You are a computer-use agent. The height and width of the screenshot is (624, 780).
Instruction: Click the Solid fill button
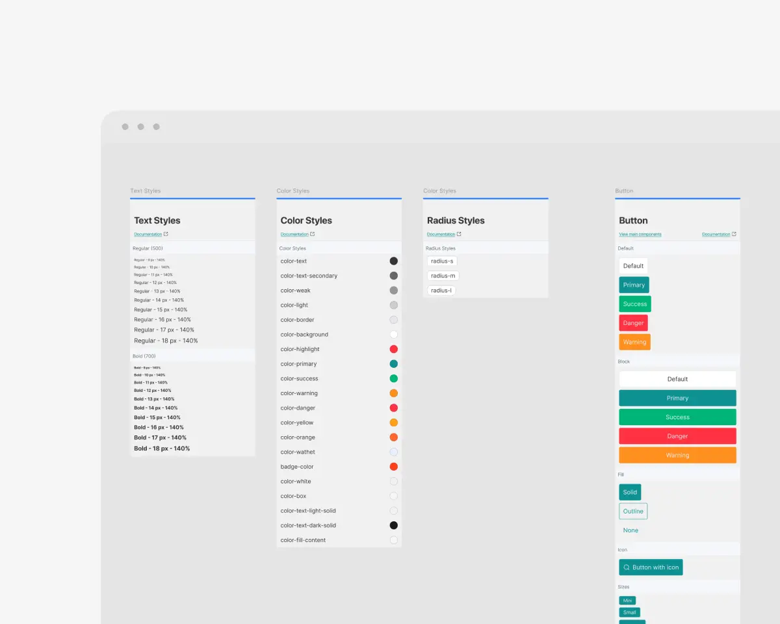click(x=630, y=492)
